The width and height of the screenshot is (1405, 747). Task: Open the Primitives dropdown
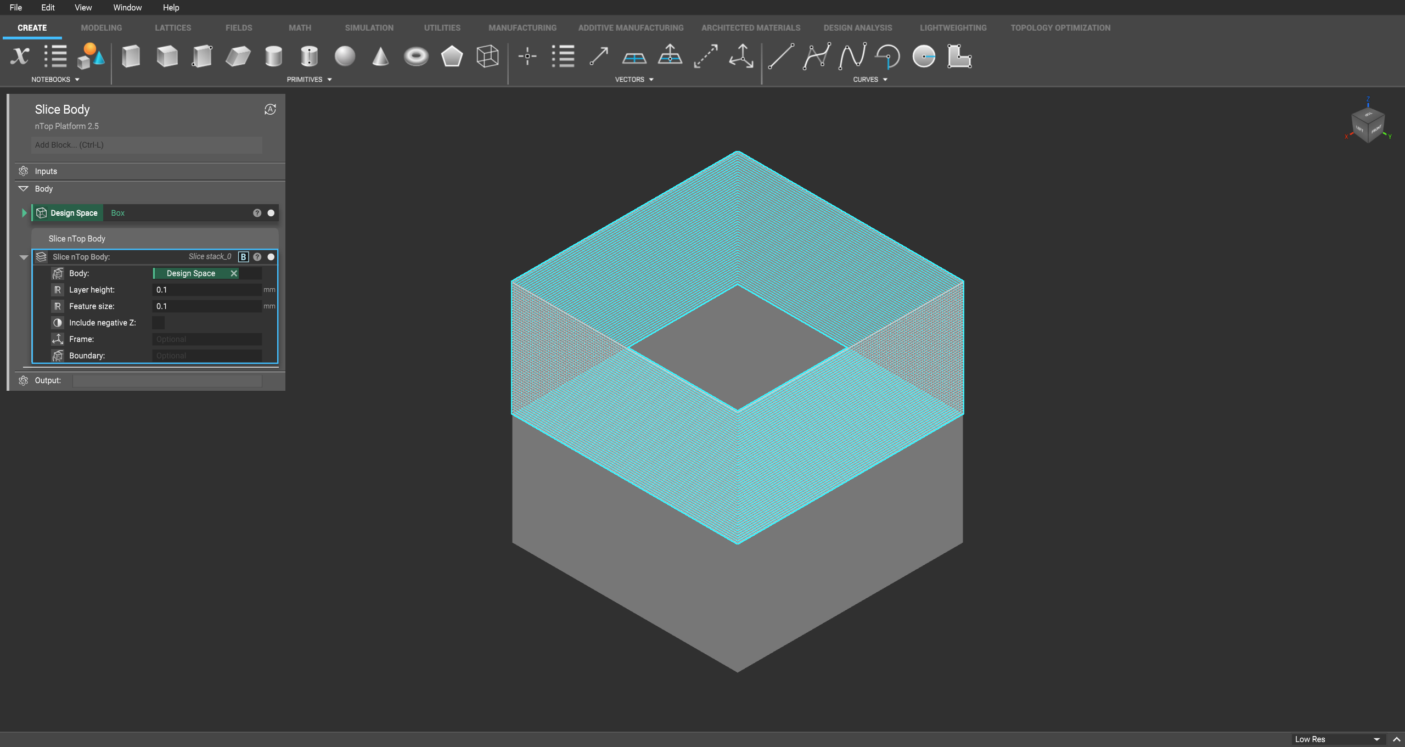309,80
